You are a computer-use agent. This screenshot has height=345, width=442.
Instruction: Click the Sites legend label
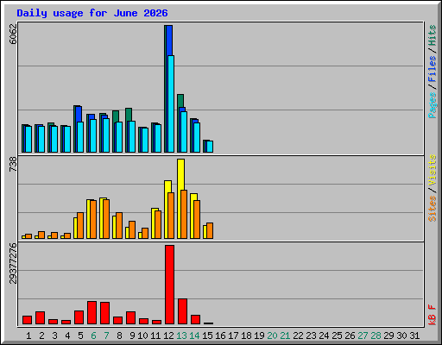pos(433,209)
